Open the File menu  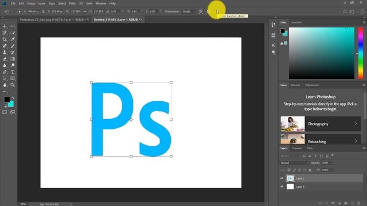(x=13, y=3)
